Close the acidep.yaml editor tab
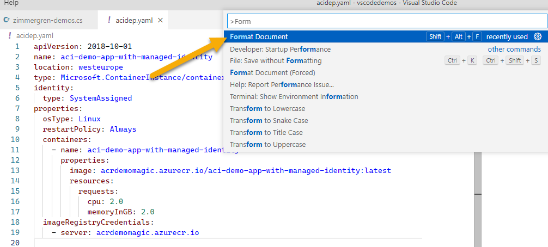This screenshot has width=548, height=247. pyautogui.click(x=160, y=21)
